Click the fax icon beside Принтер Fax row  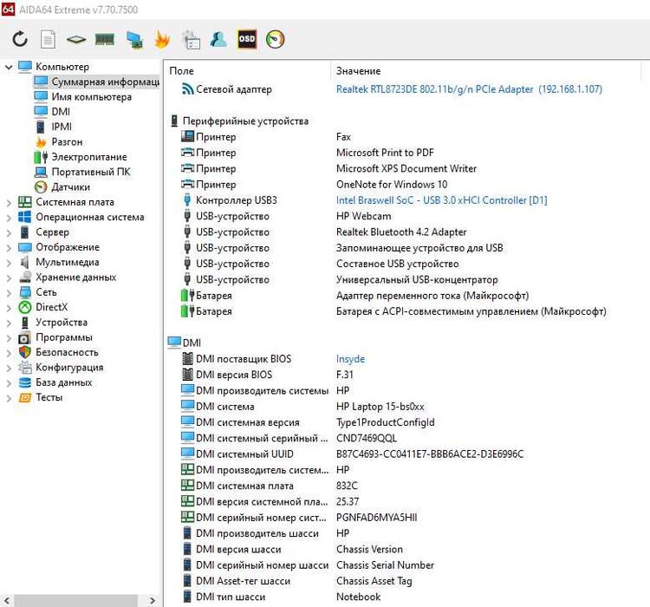pos(188,136)
